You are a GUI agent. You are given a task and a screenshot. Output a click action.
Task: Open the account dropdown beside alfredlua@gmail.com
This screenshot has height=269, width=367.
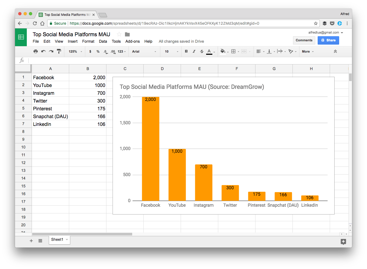coord(342,33)
